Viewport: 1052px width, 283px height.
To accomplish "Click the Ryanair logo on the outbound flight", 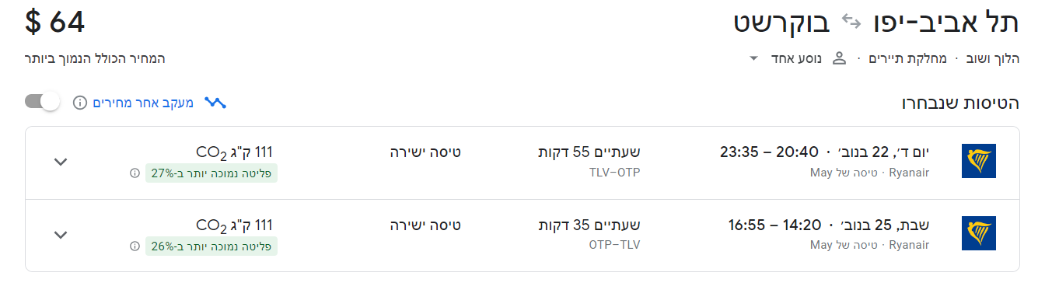I will click(x=978, y=162).
